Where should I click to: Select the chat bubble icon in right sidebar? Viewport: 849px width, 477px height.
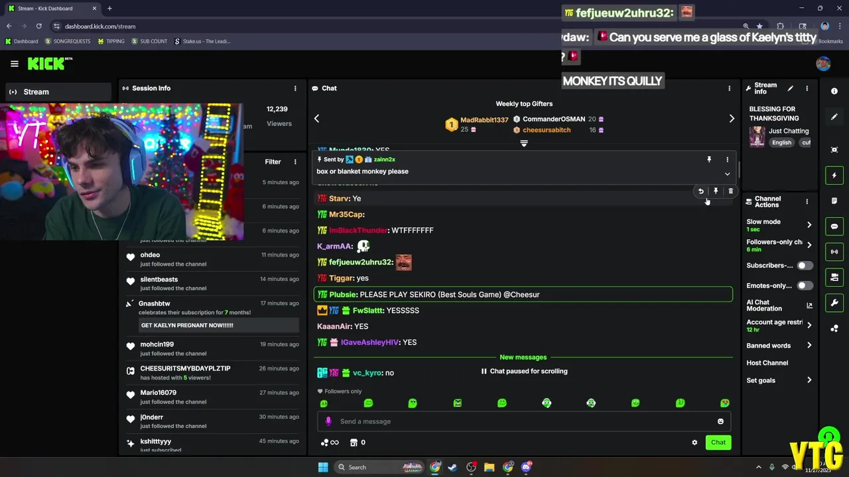[834, 227]
